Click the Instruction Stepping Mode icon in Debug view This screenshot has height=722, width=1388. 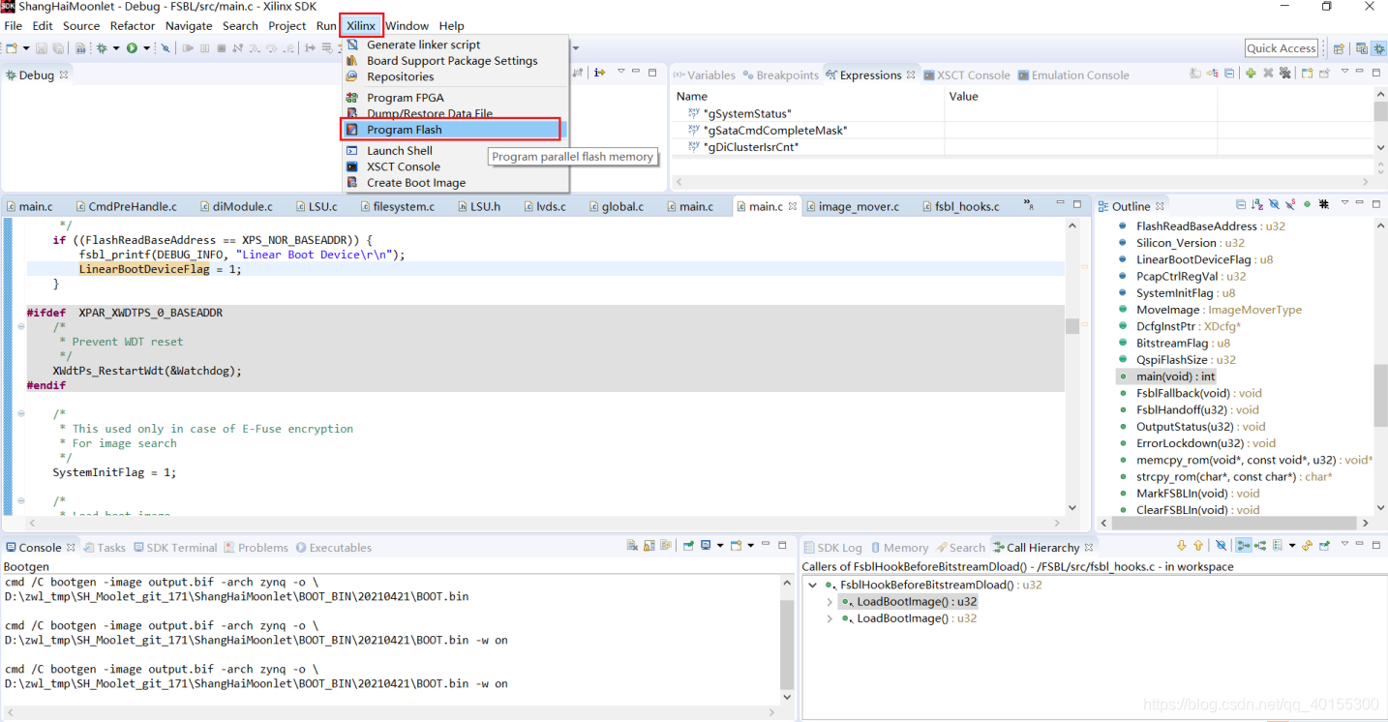pyautogui.click(x=599, y=72)
